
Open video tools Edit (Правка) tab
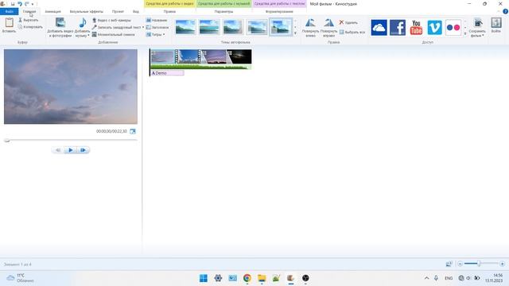click(x=169, y=11)
